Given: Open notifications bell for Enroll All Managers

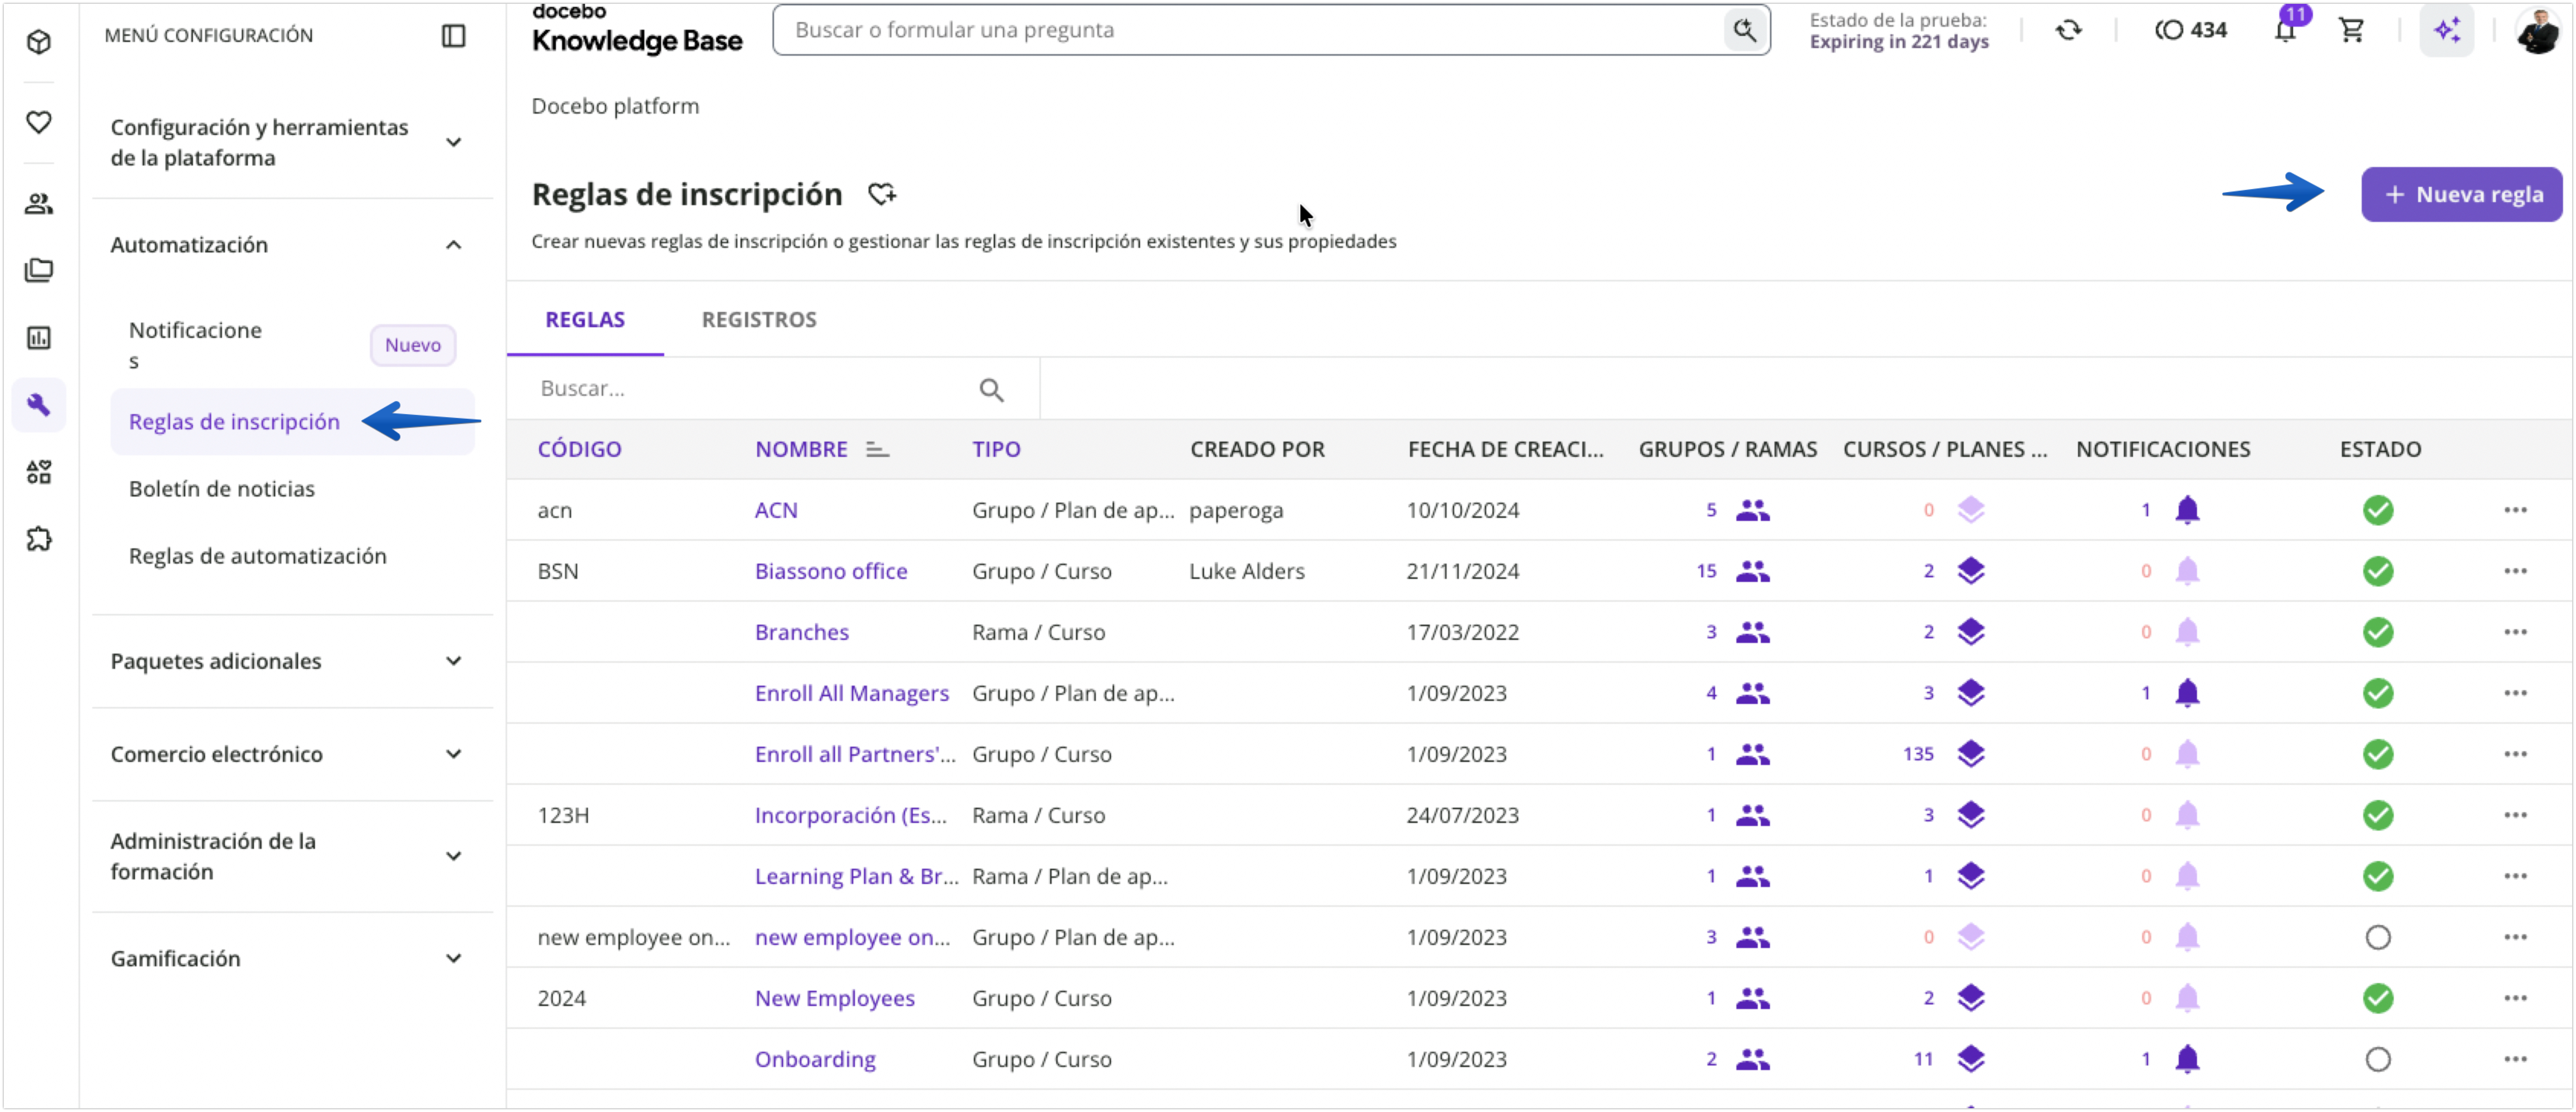Looking at the screenshot, I should (x=2187, y=693).
